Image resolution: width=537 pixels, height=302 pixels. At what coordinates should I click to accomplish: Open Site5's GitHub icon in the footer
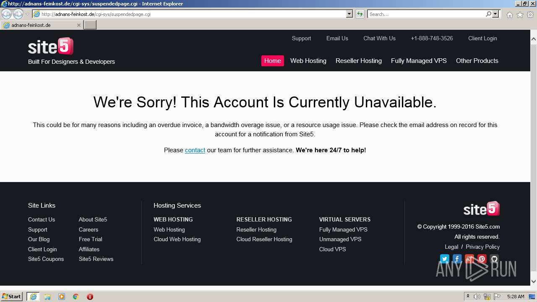(494, 259)
